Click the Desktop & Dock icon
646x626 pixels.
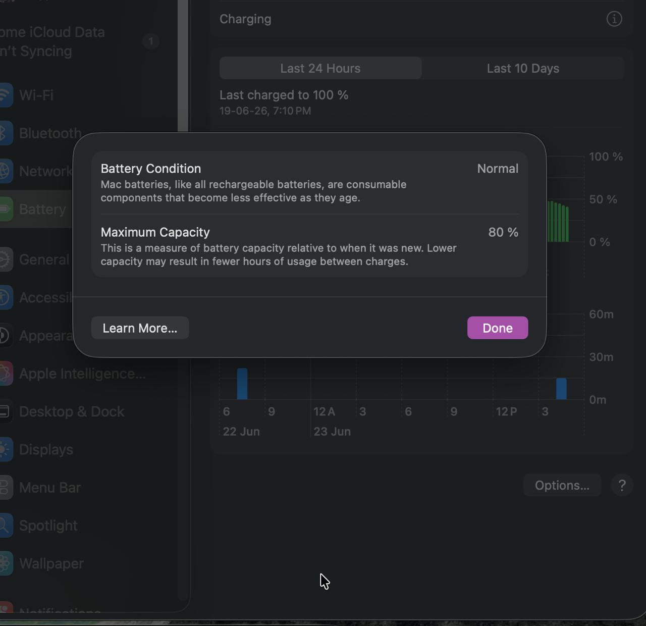pyautogui.click(x=6, y=411)
